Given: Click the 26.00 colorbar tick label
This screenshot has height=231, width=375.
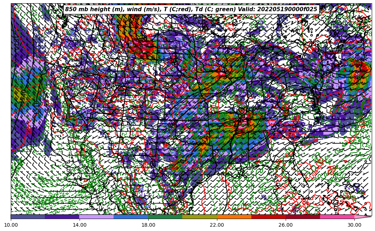Looking at the screenshot, I should click(x=286, y=225).
